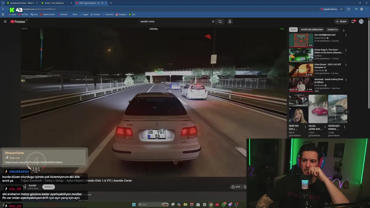Screen dimensions: 370x208
Task: Open the browser extensions puzzle icon
Action: pyautogui.click(x=349, y=9)
